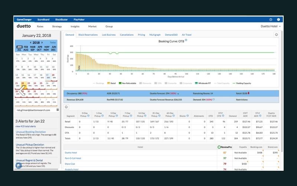Switch to the PlayMaker app tab
This screenshot has height=186, width=297.
coord(79,20)
